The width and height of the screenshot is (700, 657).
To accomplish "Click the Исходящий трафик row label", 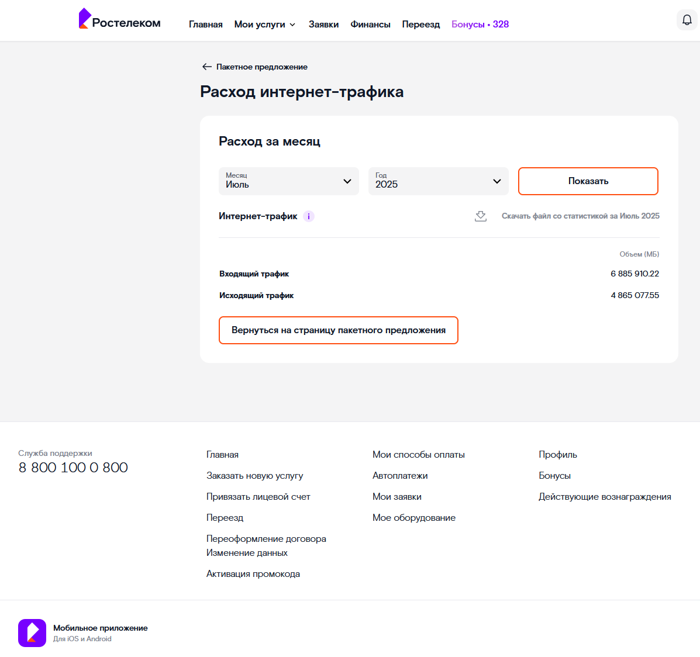I will tap(256, 295).
